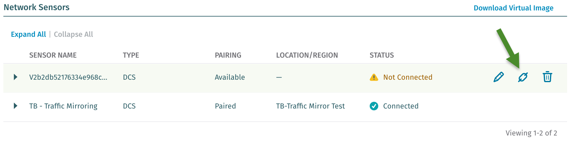
Task: Click the PAIRING column header
Action: [228, 55]
